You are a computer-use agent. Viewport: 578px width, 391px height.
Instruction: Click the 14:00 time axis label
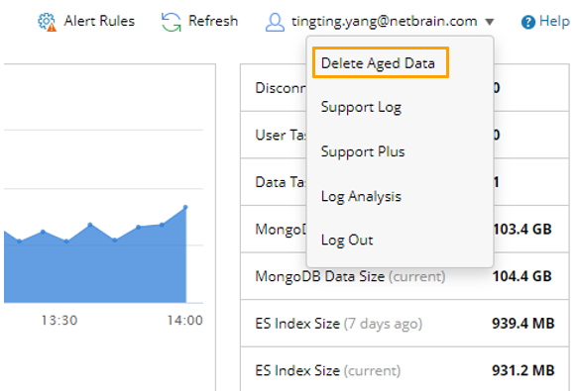(185, 321)
